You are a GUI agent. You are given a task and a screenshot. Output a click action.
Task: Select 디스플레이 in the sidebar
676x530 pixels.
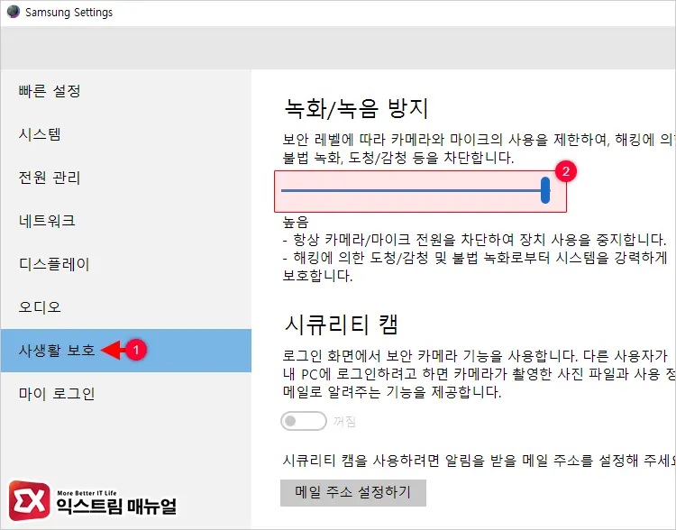click(x=54, y=264)
